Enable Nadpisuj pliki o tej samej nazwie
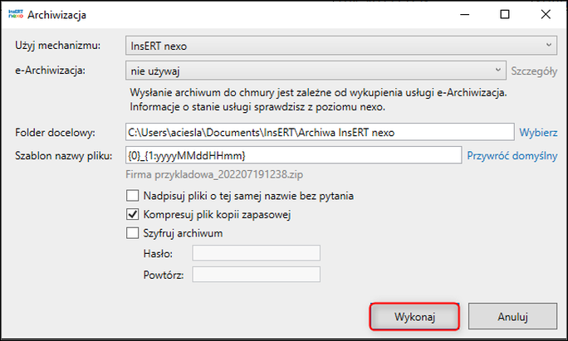The height and width of the screenshot is (341, 568). (x=132, y=197)
